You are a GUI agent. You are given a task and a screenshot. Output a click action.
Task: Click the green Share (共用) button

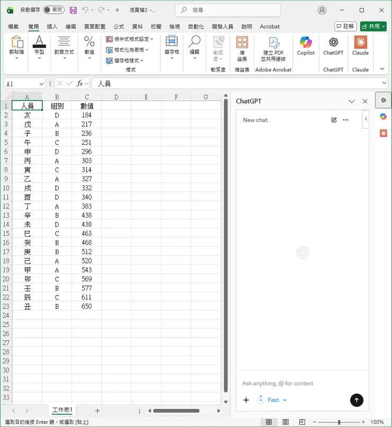click(x=373, y=26)
